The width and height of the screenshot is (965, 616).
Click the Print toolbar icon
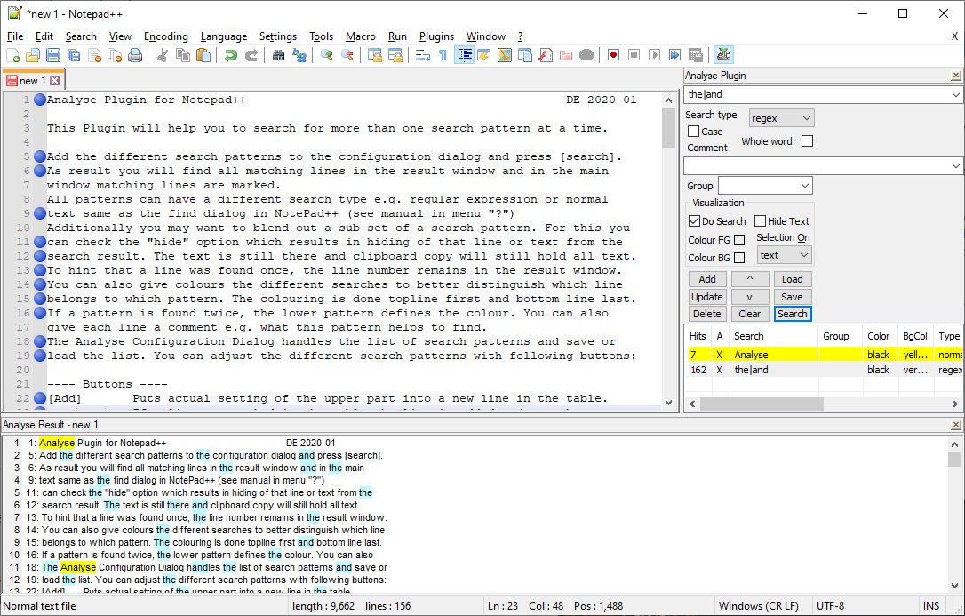click(135, 55)
